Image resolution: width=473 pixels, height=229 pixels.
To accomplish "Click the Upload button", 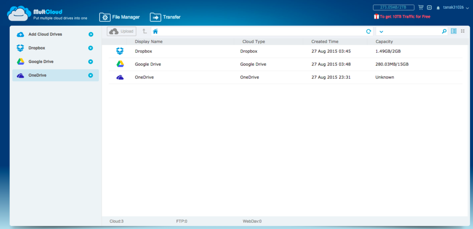I will tap(121, 31).
